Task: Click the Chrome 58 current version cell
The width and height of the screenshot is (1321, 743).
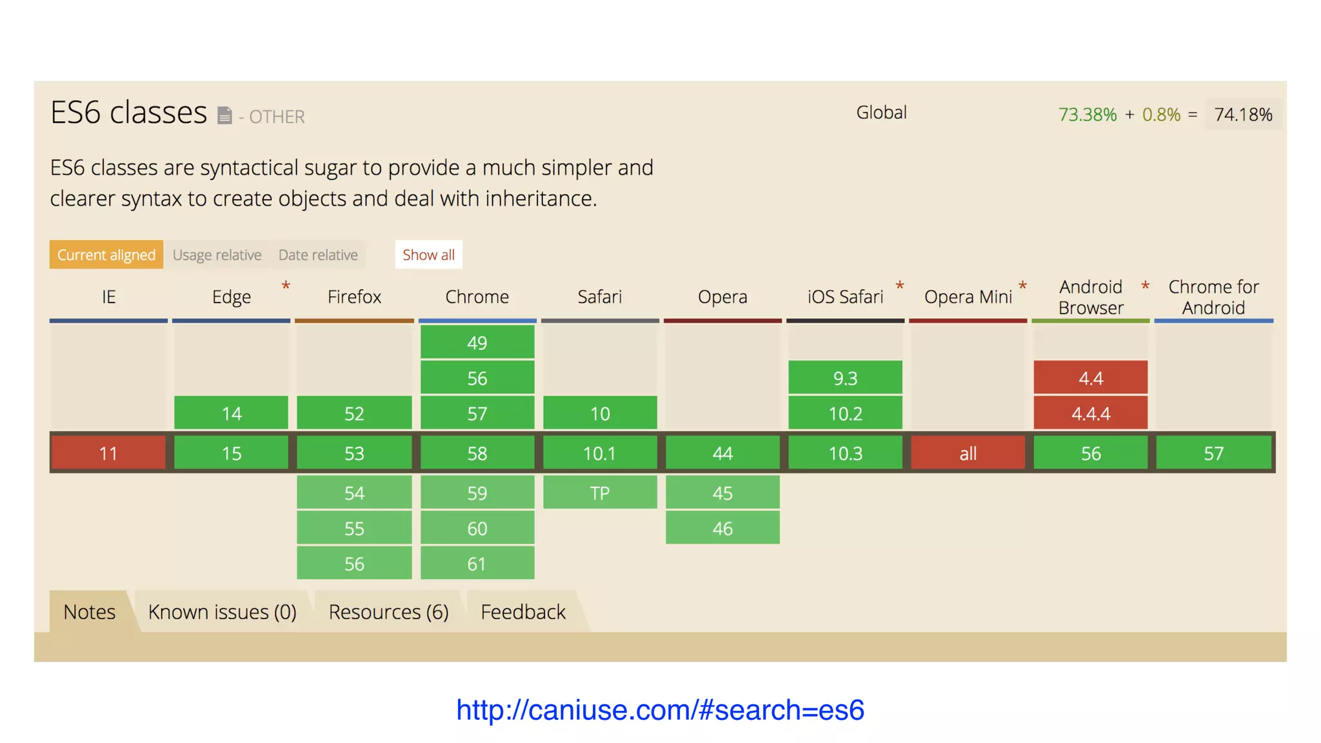Action: coord(477,453)
